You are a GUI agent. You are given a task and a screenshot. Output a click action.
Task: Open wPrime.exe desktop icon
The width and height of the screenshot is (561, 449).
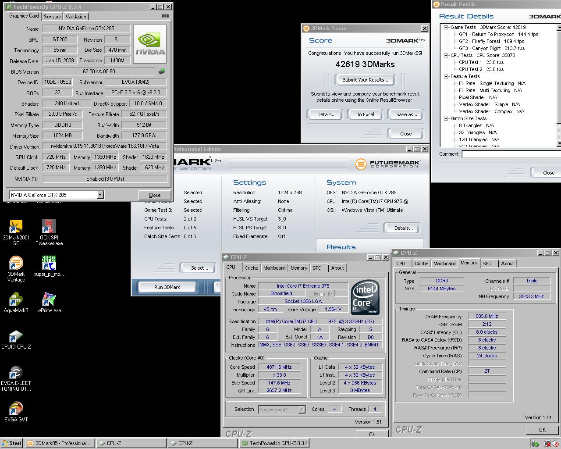49,303
